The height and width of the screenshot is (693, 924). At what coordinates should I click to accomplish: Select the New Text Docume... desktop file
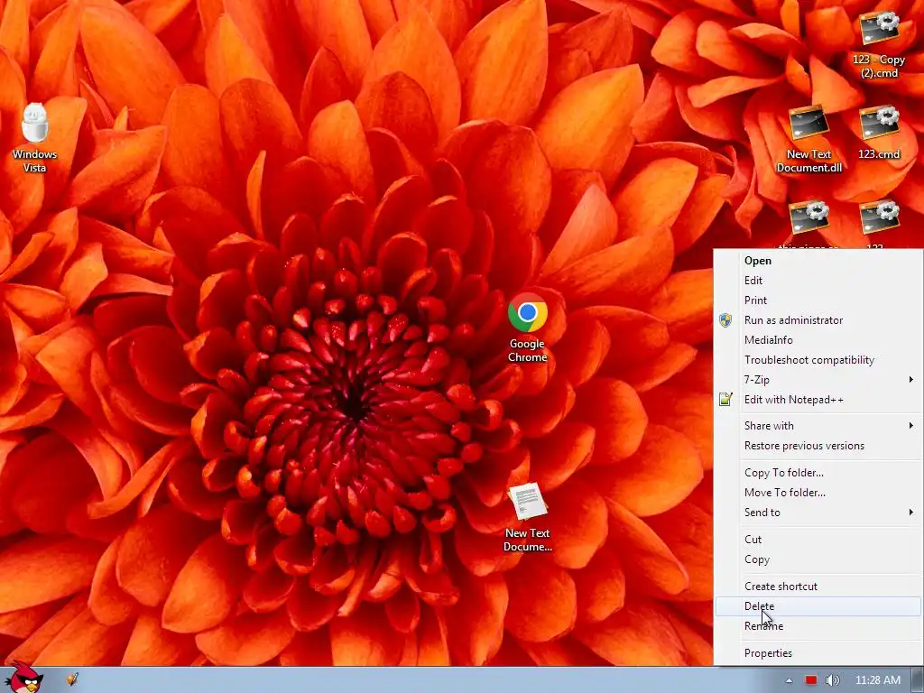[527, 517]
